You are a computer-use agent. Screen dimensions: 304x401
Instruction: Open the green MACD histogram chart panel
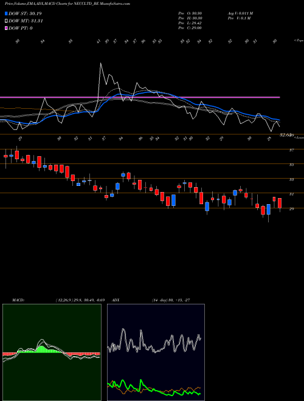52,352
